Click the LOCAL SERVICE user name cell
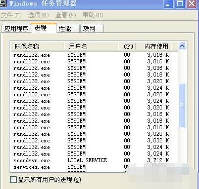 click(87, 160)
